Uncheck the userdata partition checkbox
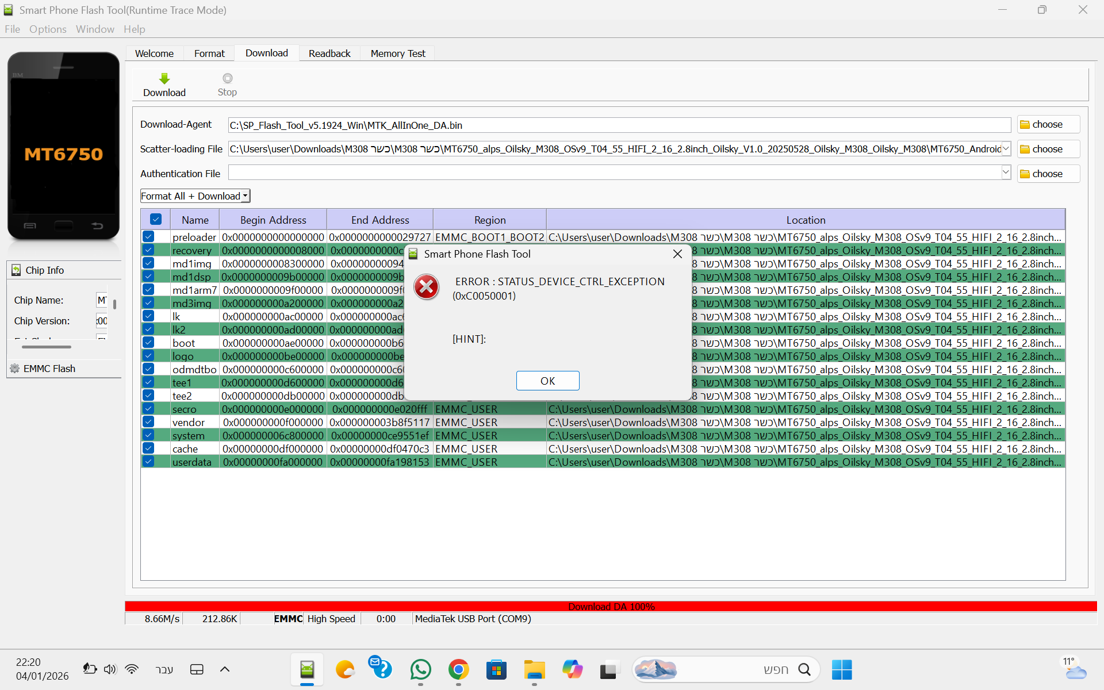Viewport: 1104px width, 690px height. (148, 462)
